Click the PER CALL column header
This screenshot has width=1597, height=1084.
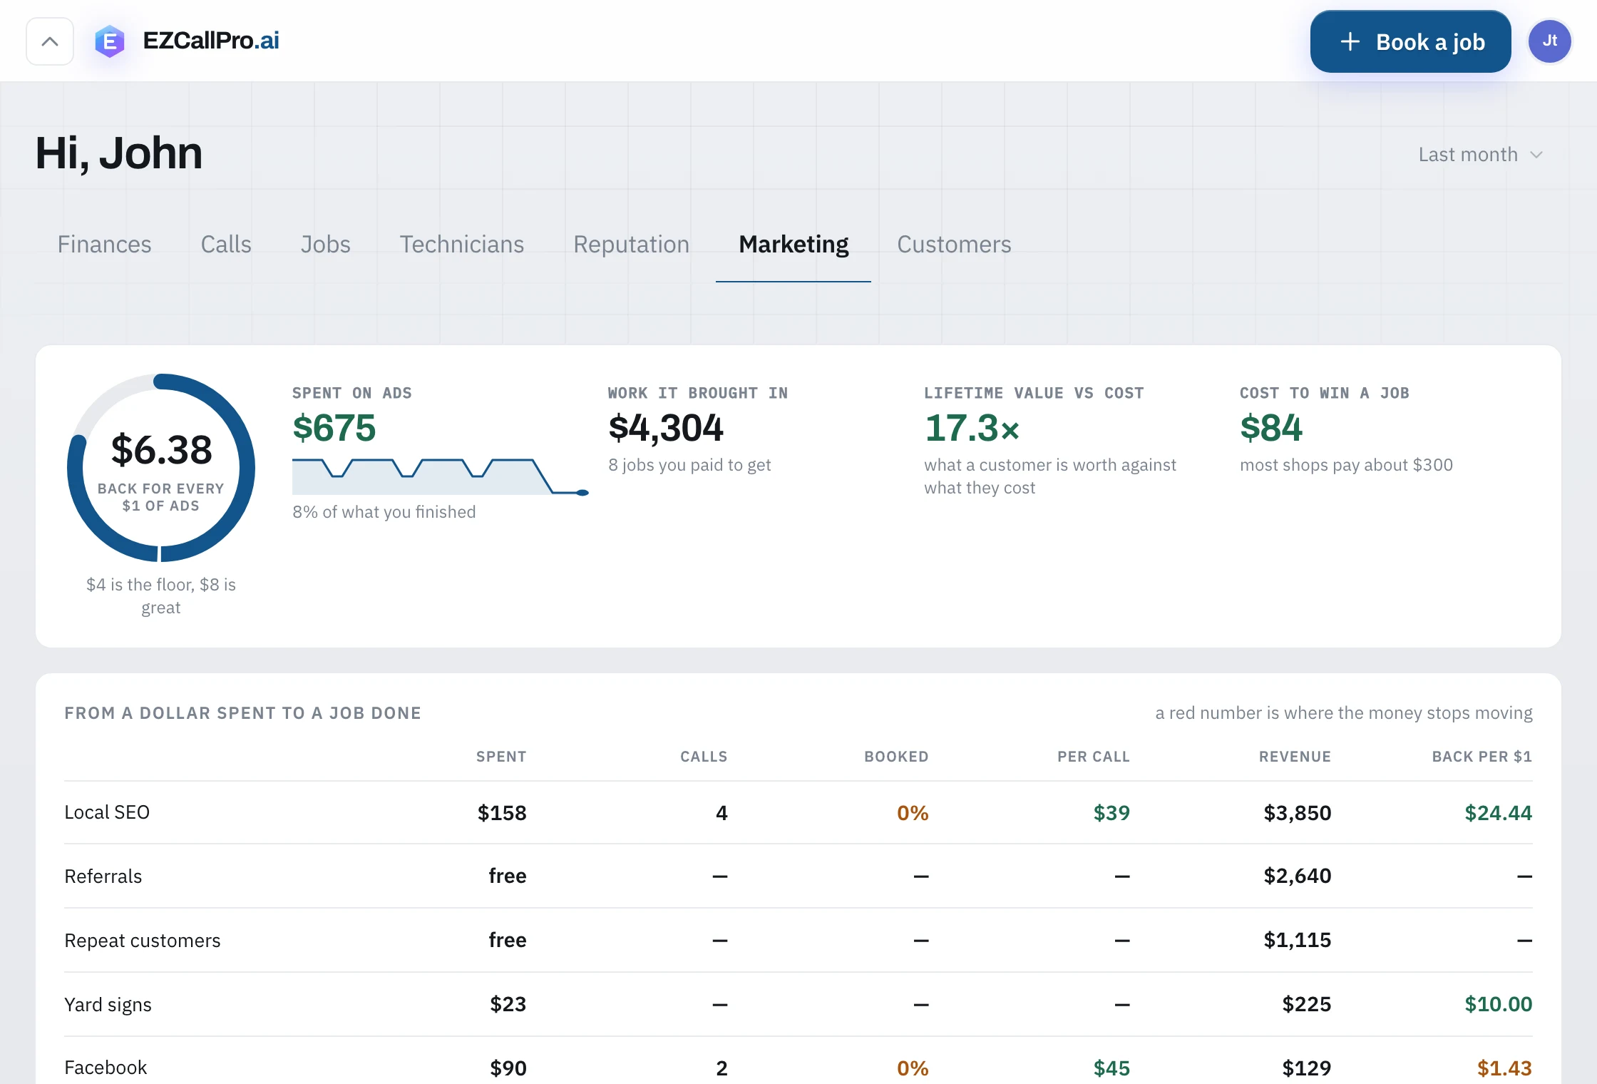coord(1094,757)
